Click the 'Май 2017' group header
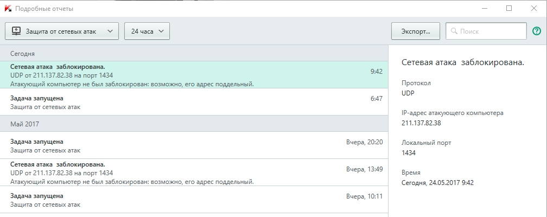Screen dimensions: 547x217 pos(194,124)
